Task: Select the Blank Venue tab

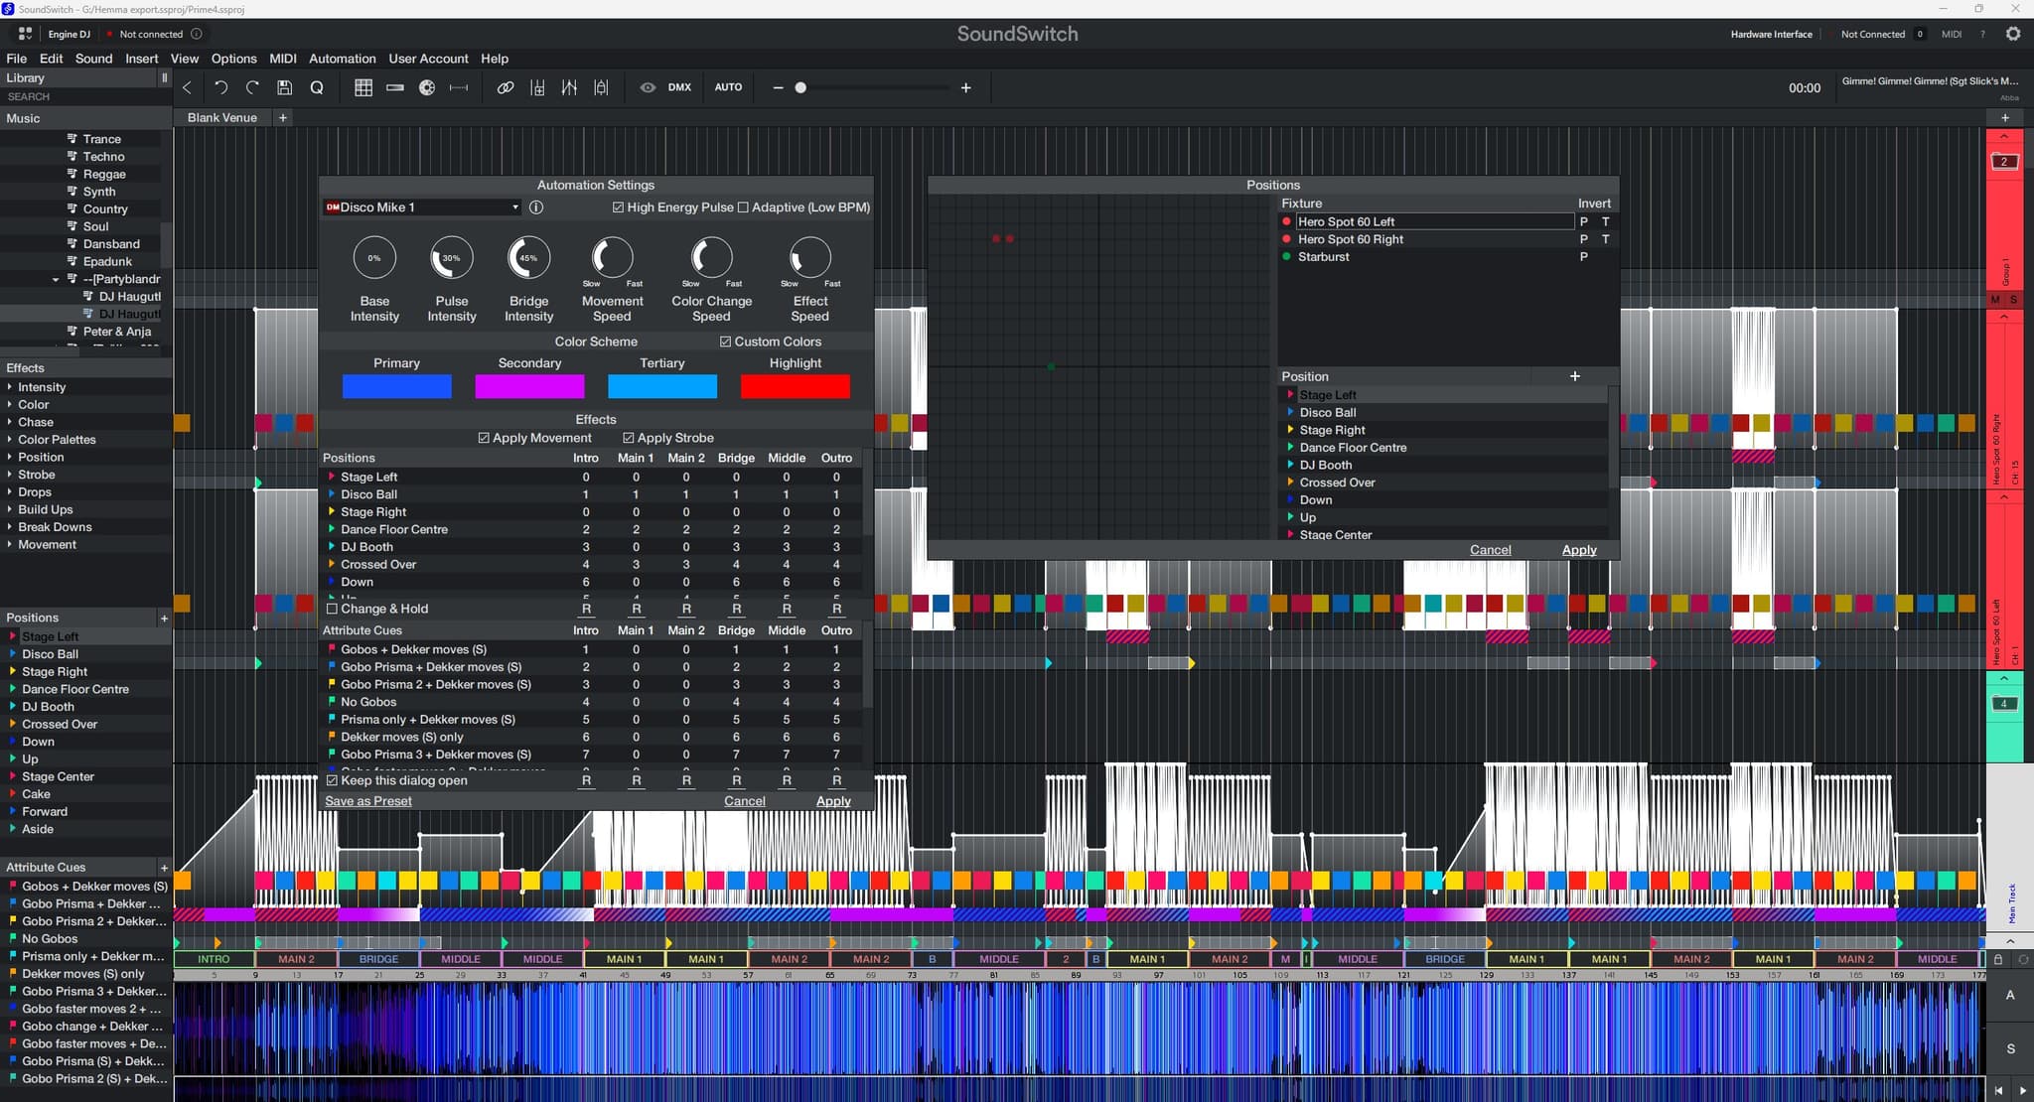Action: coord(221,117)
